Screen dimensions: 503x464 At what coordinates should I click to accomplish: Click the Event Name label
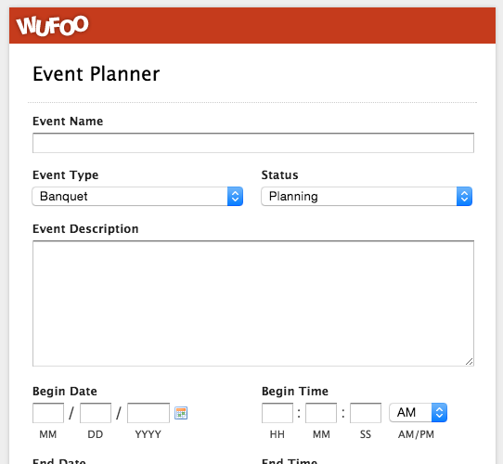68,122
